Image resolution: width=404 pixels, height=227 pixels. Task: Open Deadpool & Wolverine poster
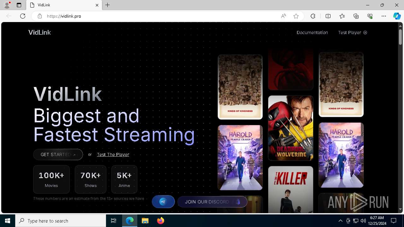[291, 128]
